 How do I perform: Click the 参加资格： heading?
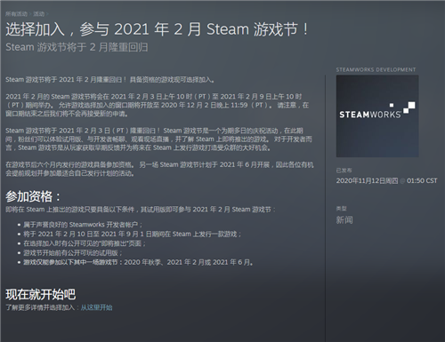click(33, 196)
